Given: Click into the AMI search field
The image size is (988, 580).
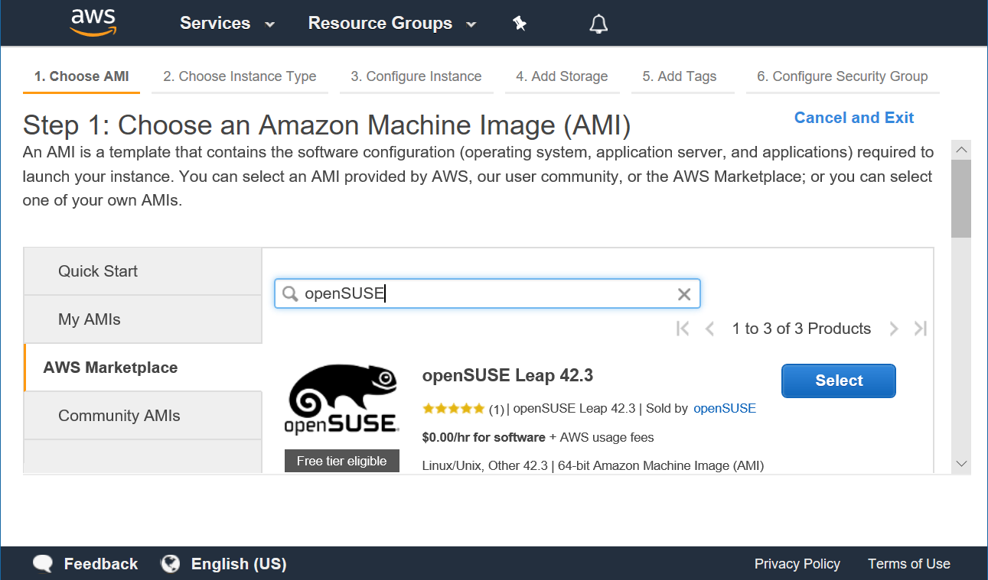Looking at the screenshot, I should pyautogui.click(x=487, y=294).
